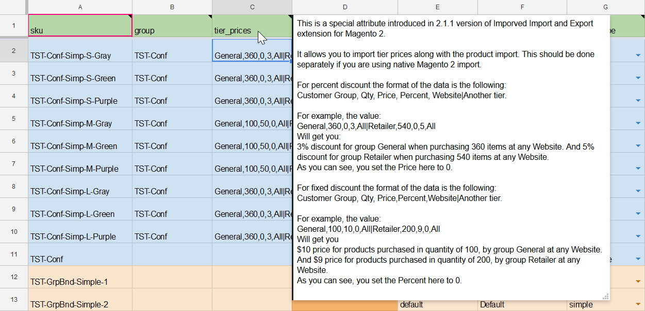Expand the dropdown arrow in row 7

[x=638, y=169]
